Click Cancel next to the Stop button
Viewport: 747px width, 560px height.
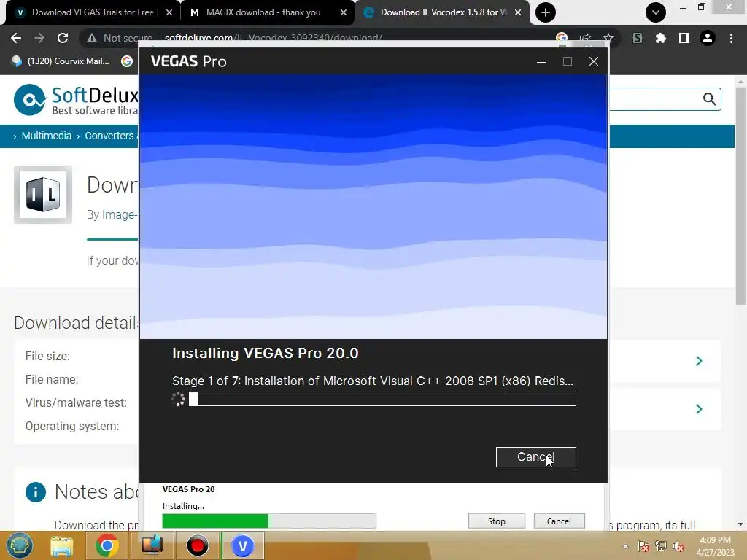(559, 521)
